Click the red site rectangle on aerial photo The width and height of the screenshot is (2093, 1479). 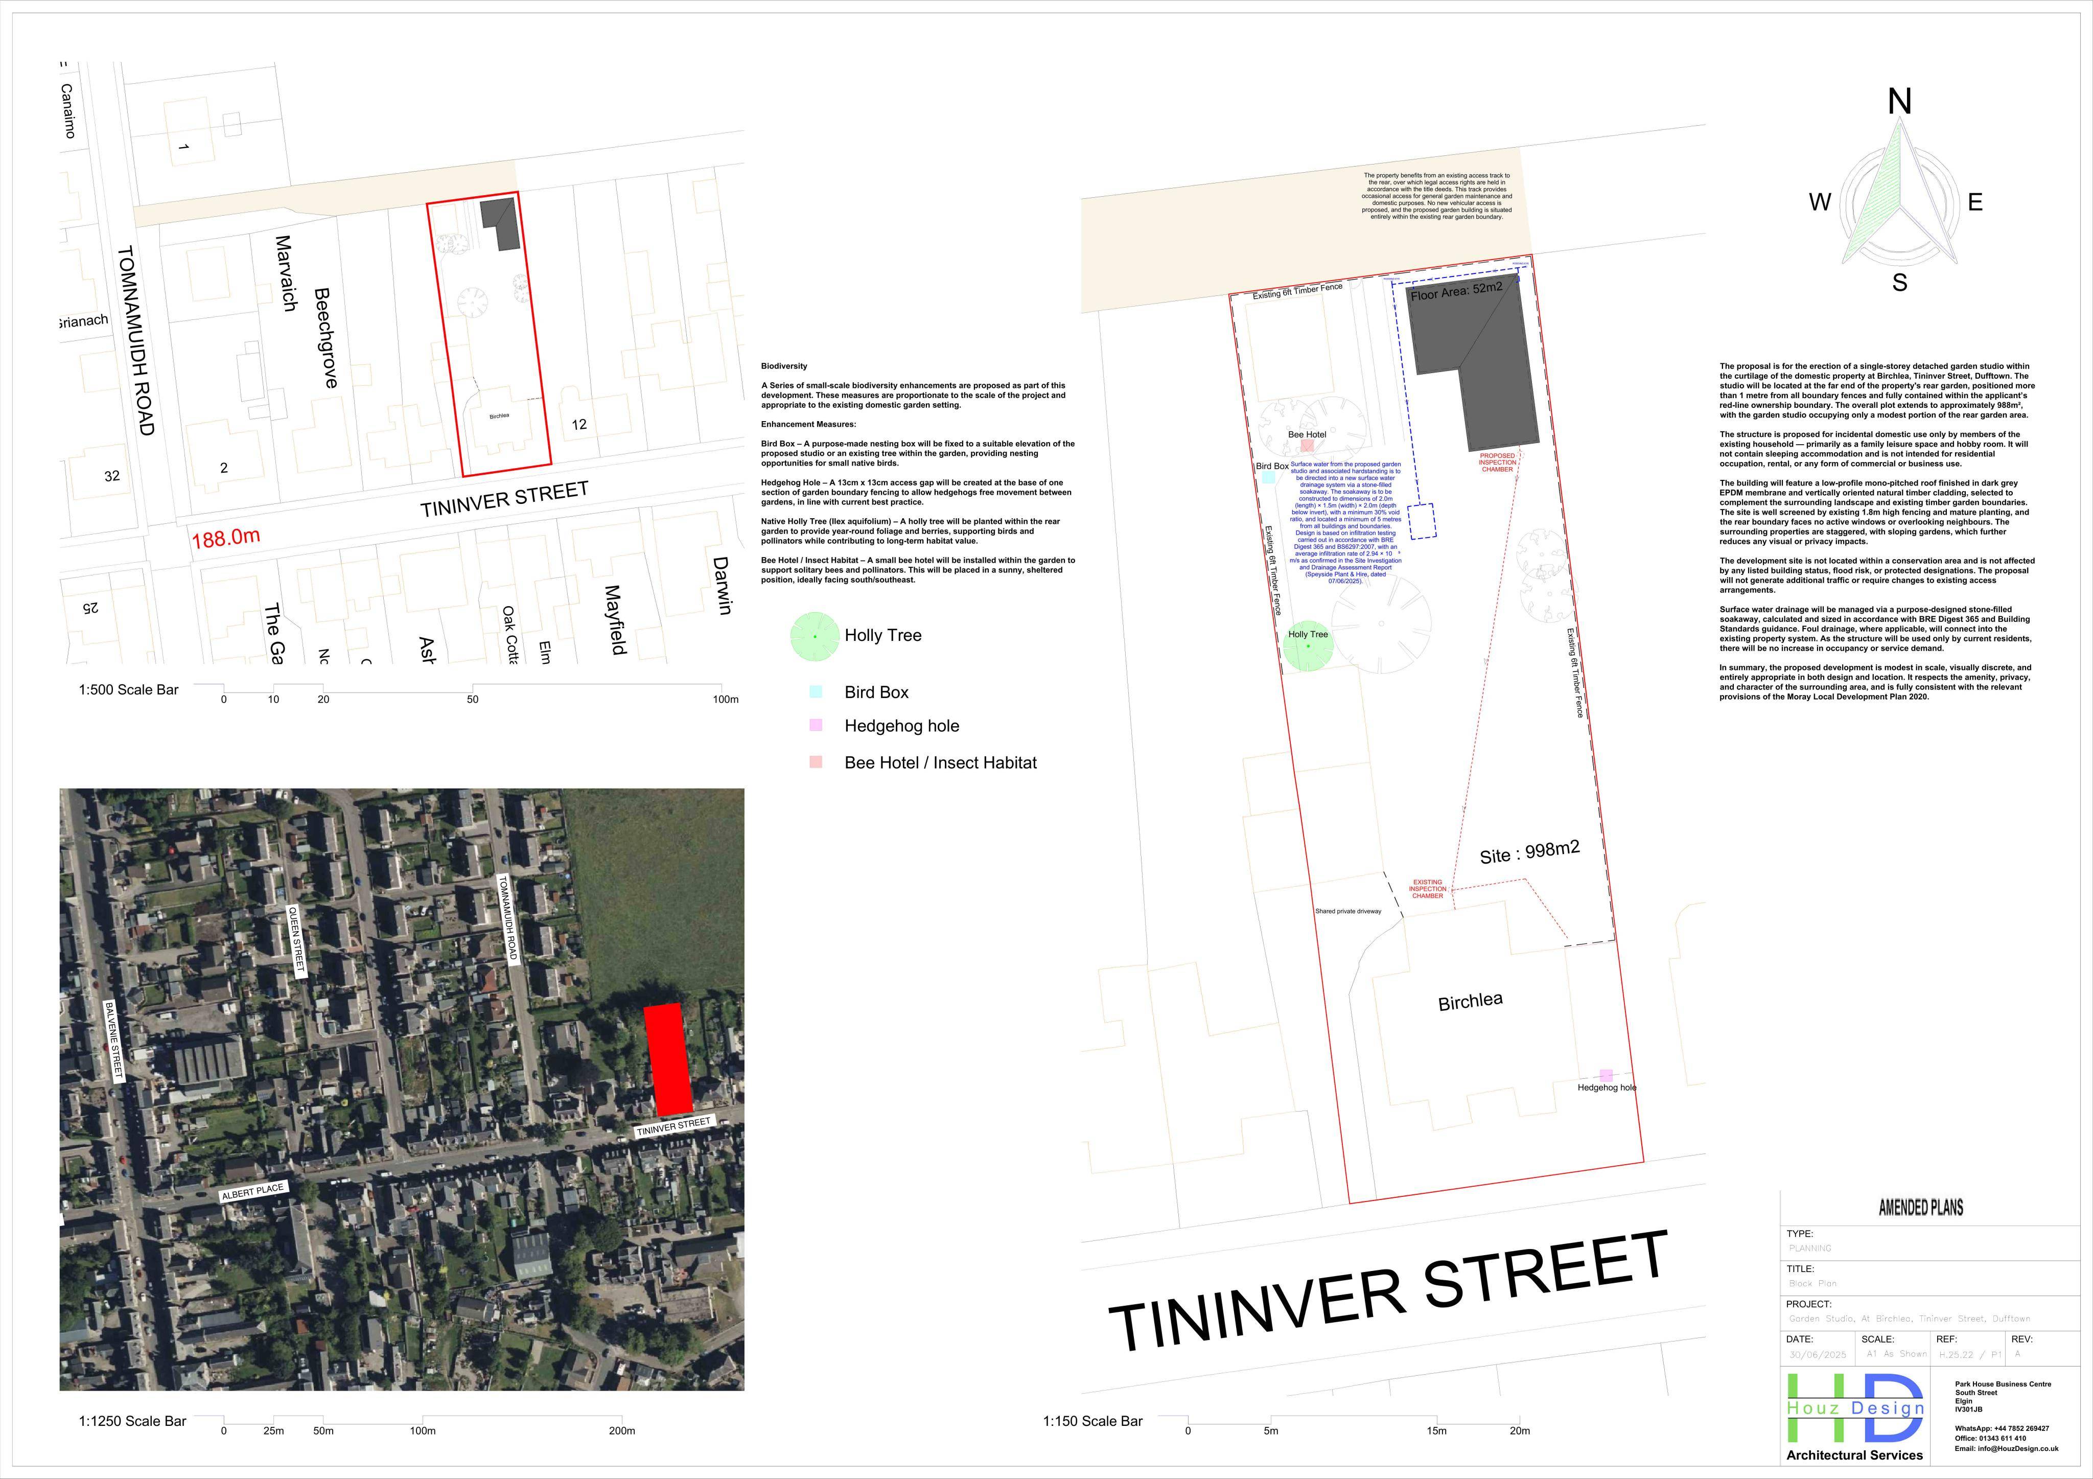[668, 1059]
